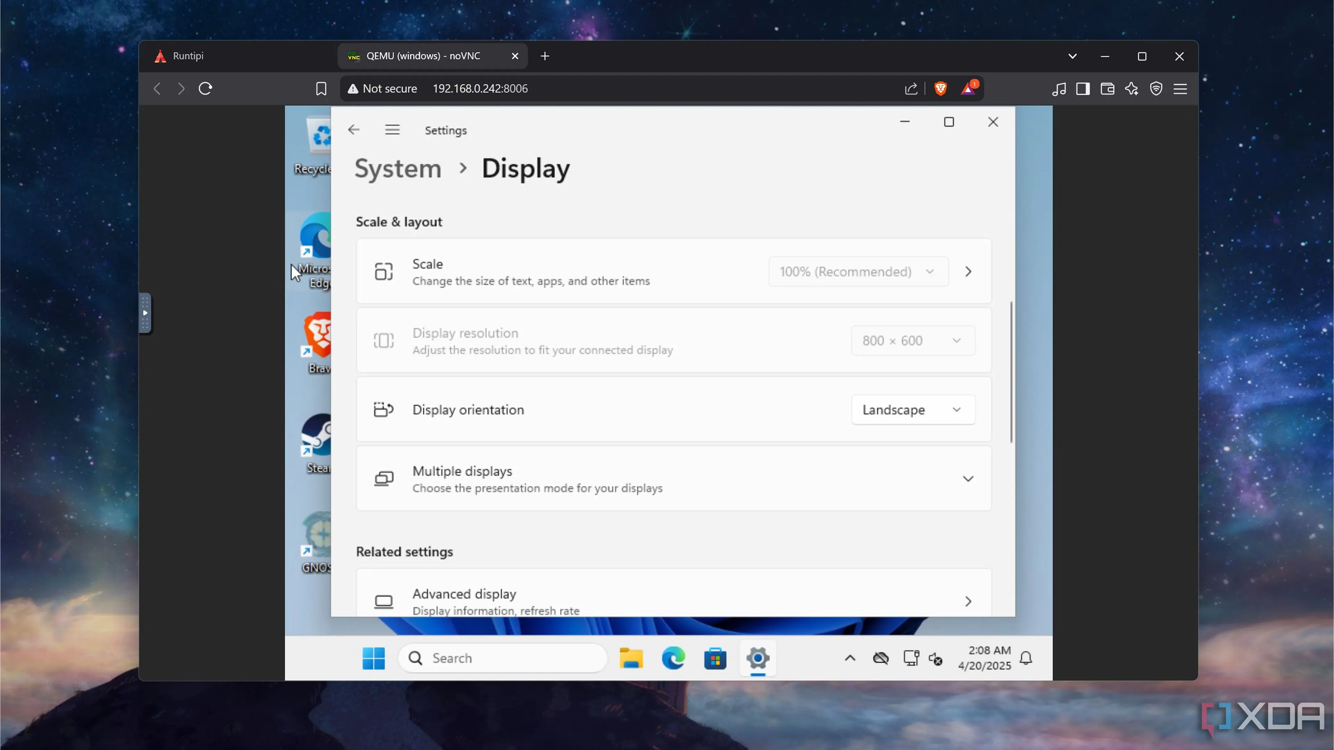Click the Display orientation row icon
Image resolution: width=1334 pixels, height=750 pixels.
[x=384, y=410]
